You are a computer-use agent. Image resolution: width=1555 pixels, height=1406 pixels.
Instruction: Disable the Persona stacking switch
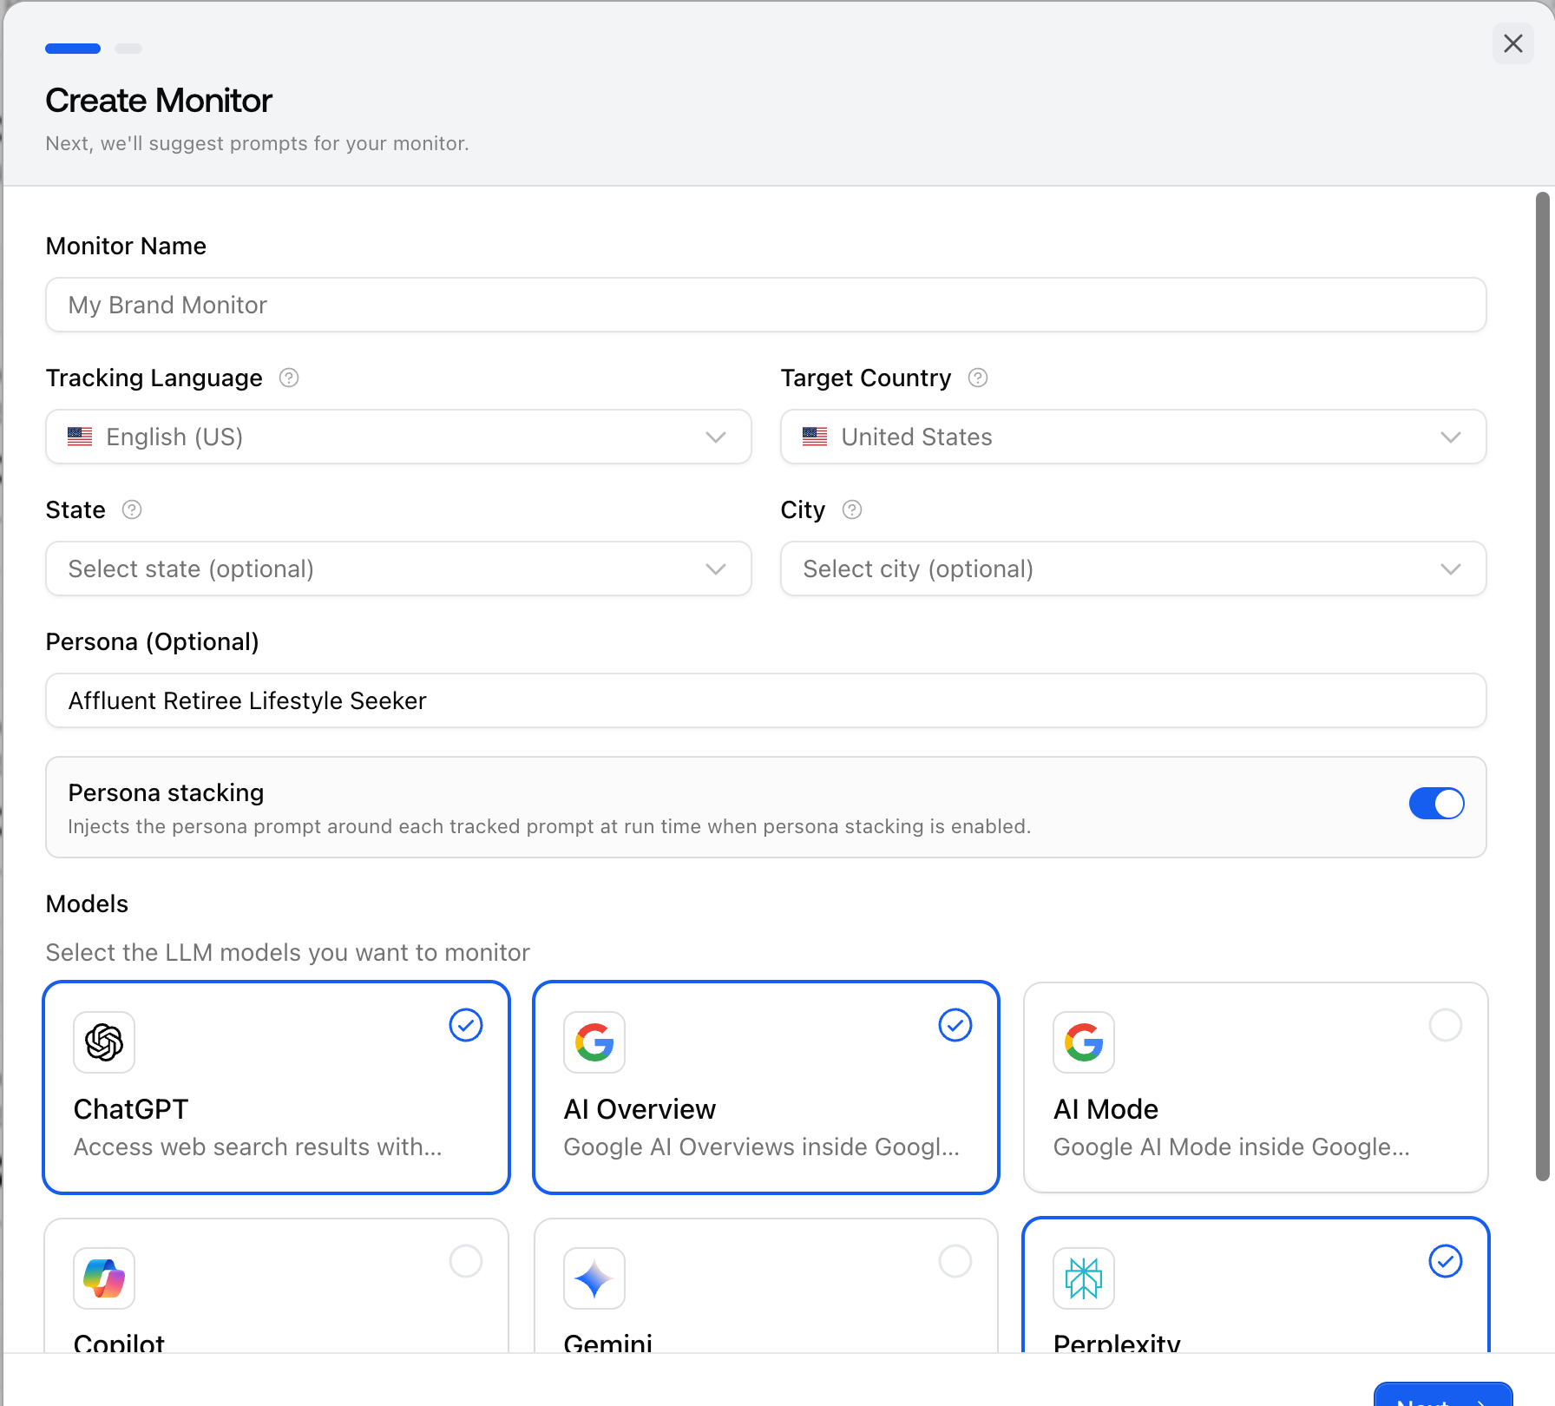click(1437, 804)
